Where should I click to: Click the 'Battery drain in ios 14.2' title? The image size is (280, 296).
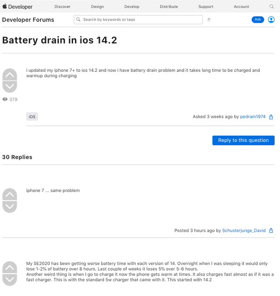point(60,40)
